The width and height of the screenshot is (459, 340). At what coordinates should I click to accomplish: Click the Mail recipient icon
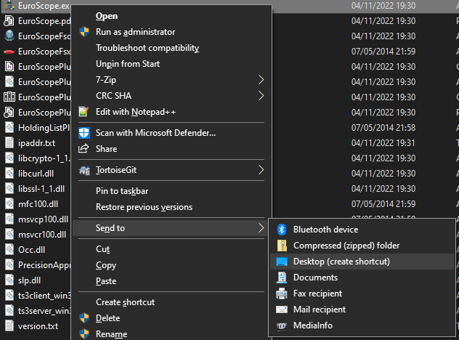tap(281, 309)
